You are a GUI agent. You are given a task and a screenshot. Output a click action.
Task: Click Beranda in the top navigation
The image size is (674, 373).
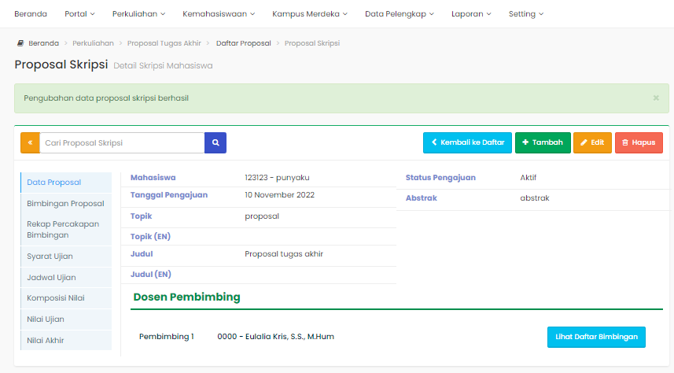[31, 14]
